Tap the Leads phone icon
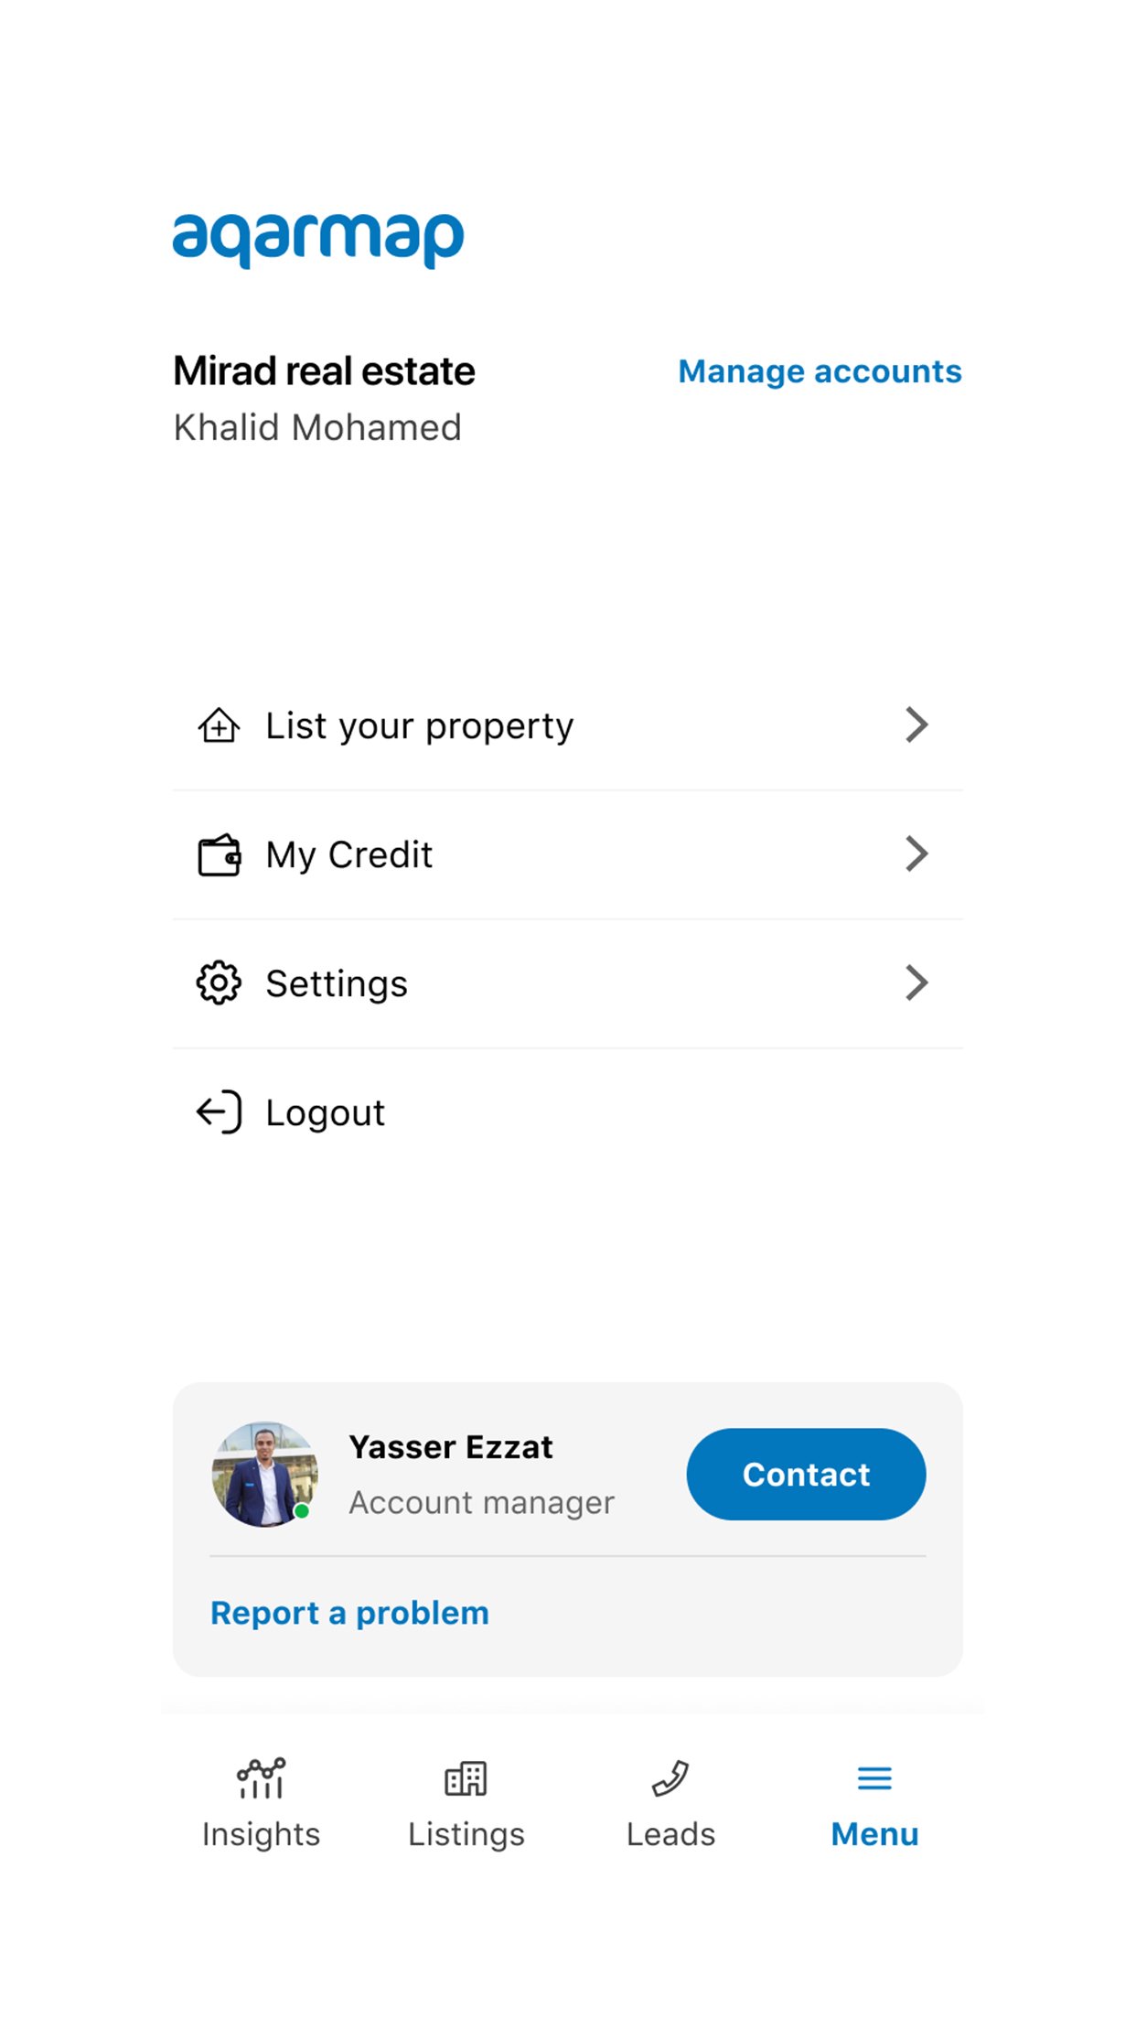The width and height of the screenshot is (1136, 2018). (670, 1778)
